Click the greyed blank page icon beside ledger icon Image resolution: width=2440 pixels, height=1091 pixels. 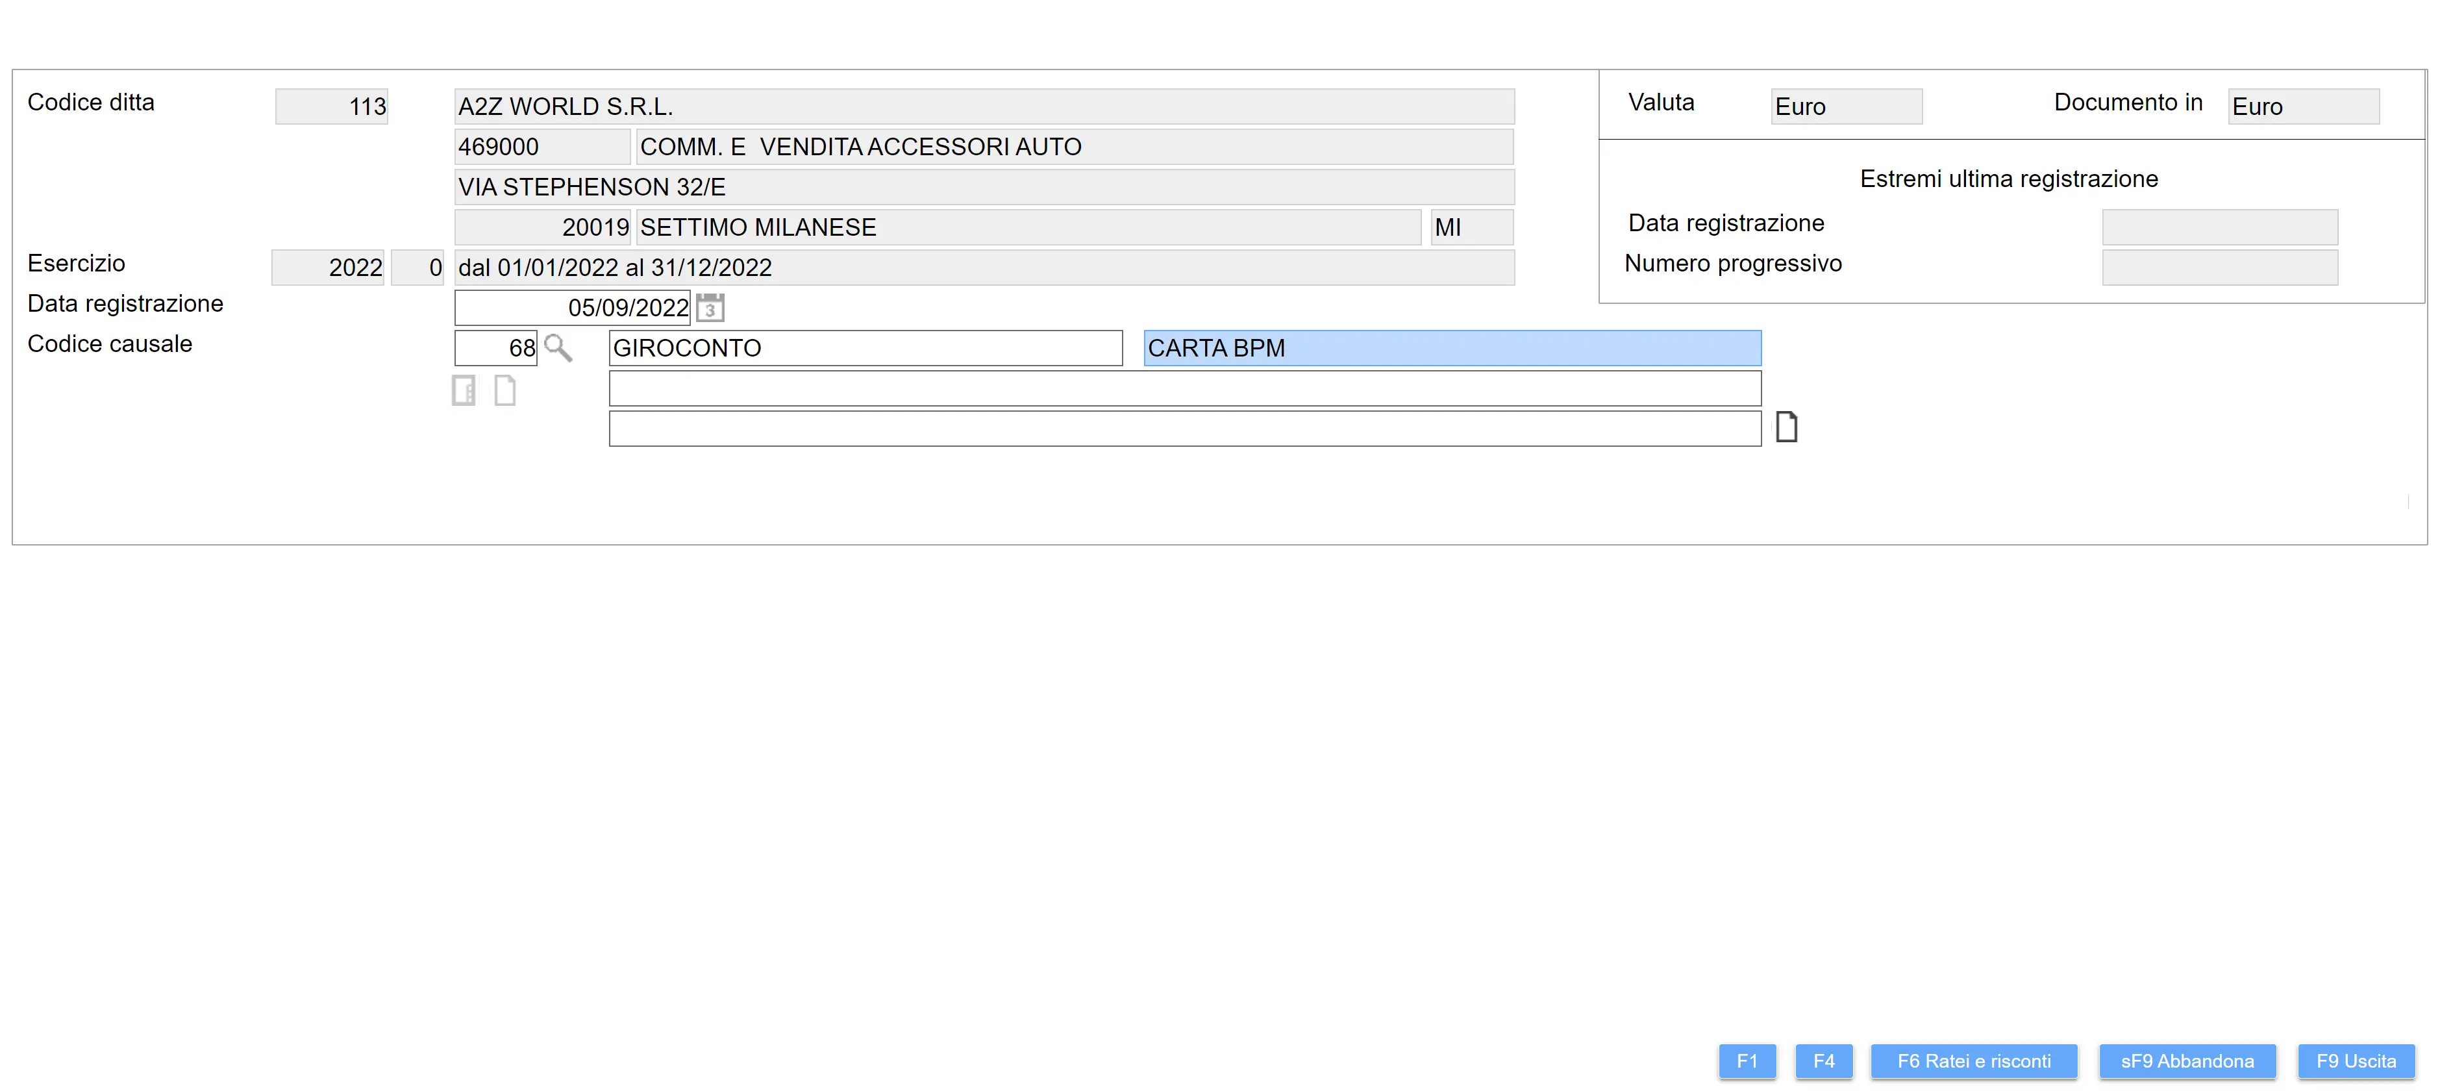point(505,390)
